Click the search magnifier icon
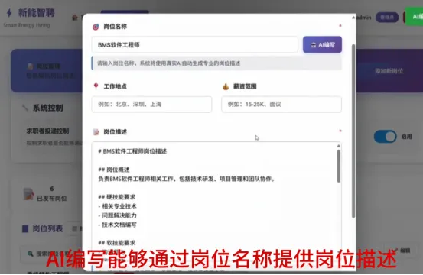Image resolution: width=423 pixels, height=275 pixels. click(31, 254)
